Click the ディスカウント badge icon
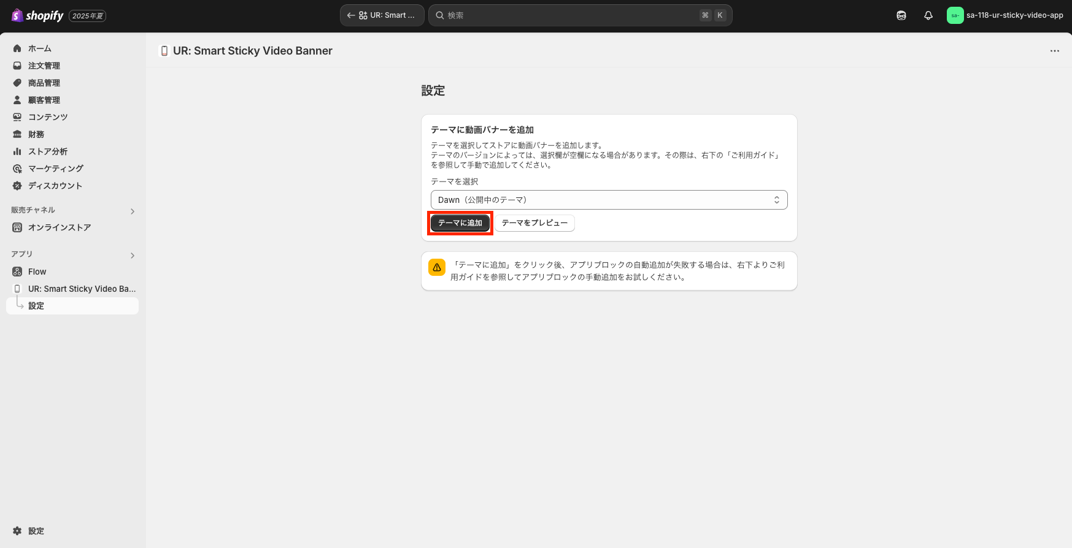The height and width of the screenshot is (548, 1072). (x=17, y=186)
